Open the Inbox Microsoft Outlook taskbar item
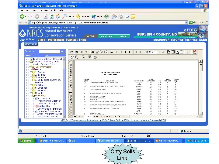This screenshot has width=219, height=164. click(52, 141)
